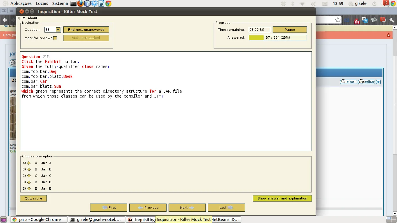Open the Bluetooth indicator menu
Screen dimensions: 397x223
tap(293, 4)
